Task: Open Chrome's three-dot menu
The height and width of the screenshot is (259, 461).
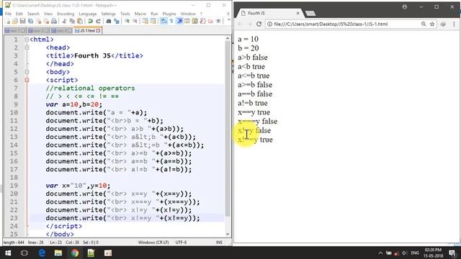Action: pos(454,24)
